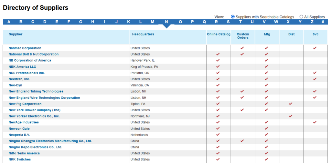Click Nanmac Corporation's Custom Orders checkmark

click(x=242, y=48)
